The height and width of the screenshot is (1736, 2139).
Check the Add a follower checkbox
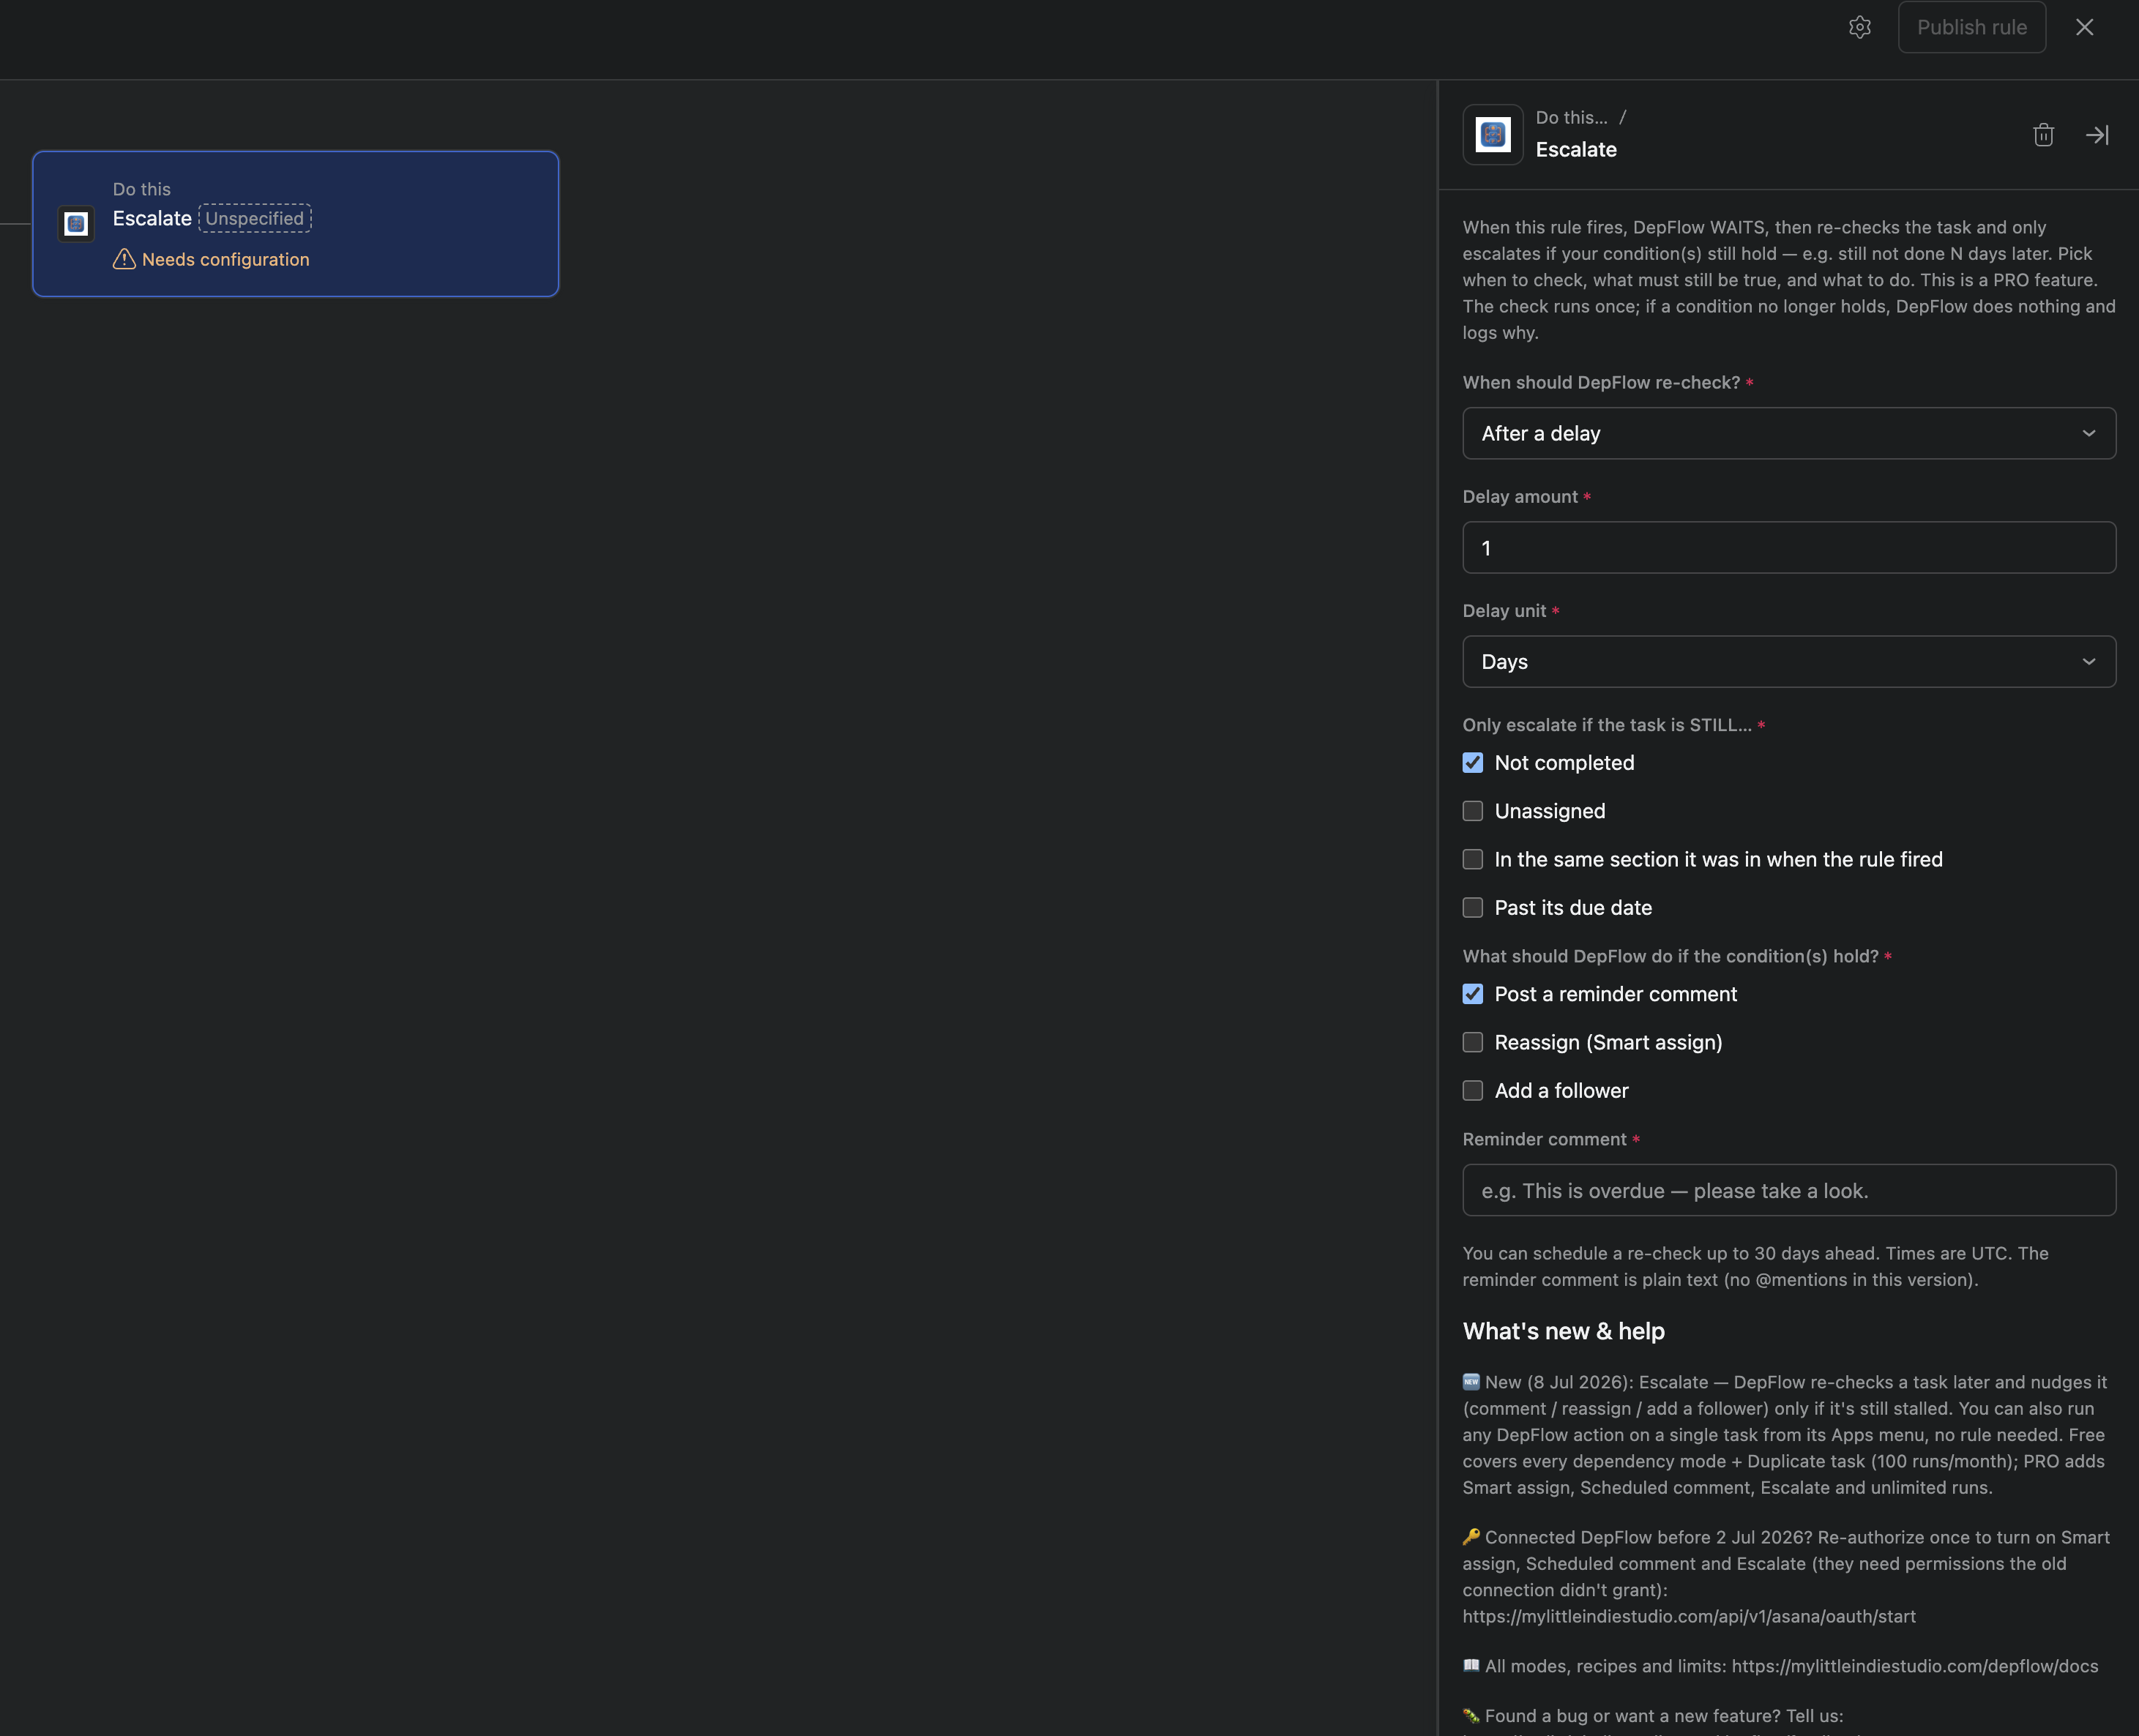pyautogui.click(x=1472, y=1090)
